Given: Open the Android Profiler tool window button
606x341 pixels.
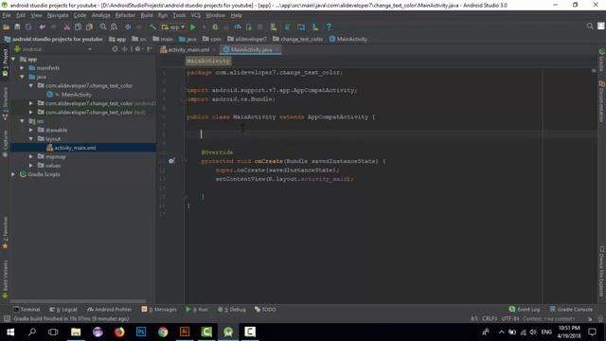Looking at the screenshot, I should (110, 310).
